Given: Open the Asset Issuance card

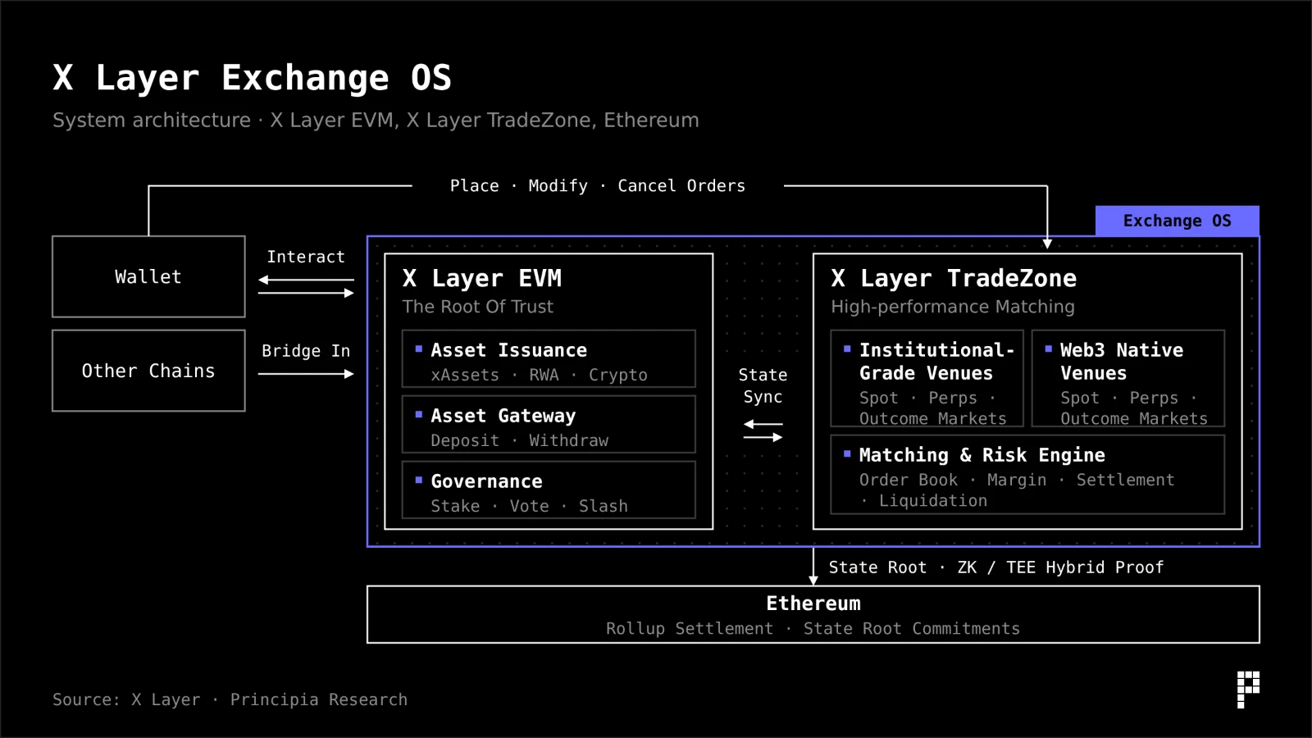Looking at the screenshot, I should (x=549, y=358).
